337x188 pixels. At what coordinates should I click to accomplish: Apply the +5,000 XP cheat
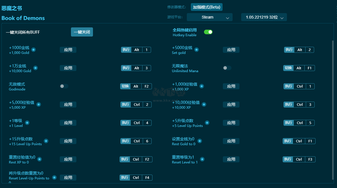tap(68, 104)
